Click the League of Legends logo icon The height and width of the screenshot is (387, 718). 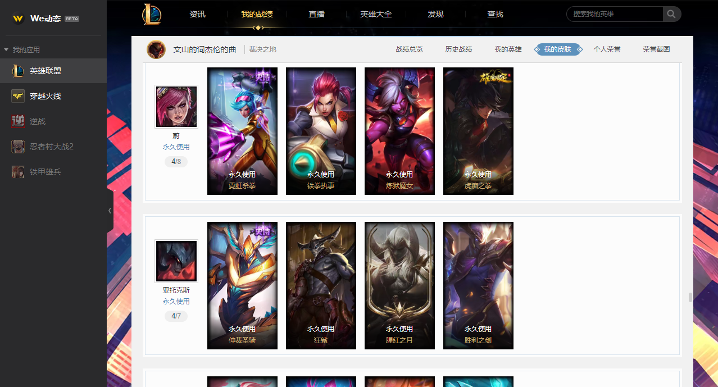(x=152, y=14)
